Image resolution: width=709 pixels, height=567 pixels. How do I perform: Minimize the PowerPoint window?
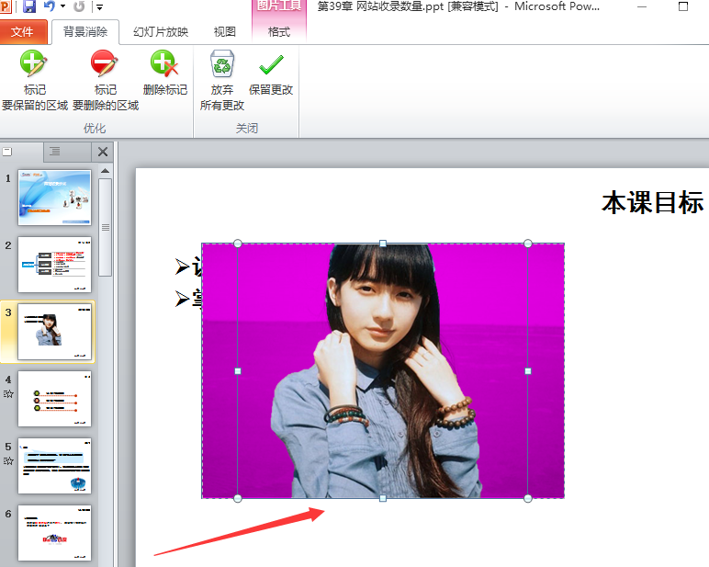click(x=642, y=6)
